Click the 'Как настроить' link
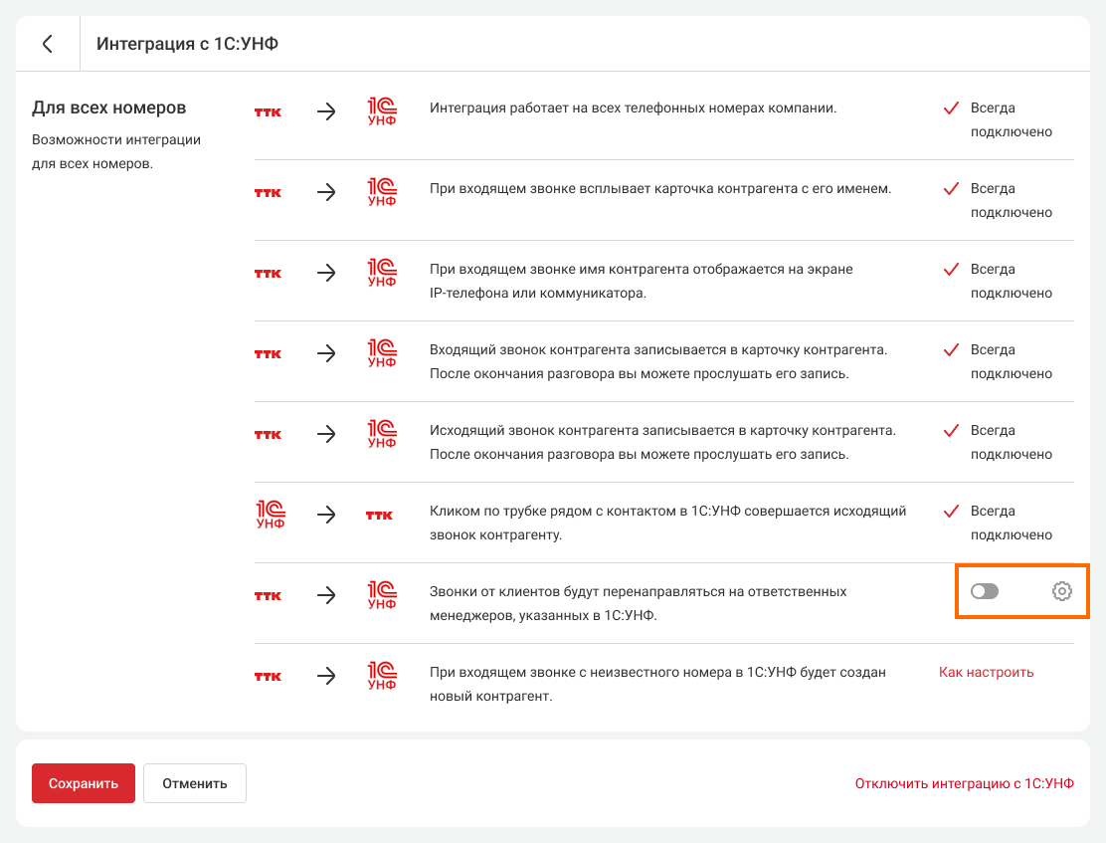Viewport: 1106px width, 843px height. click(986, 672)
